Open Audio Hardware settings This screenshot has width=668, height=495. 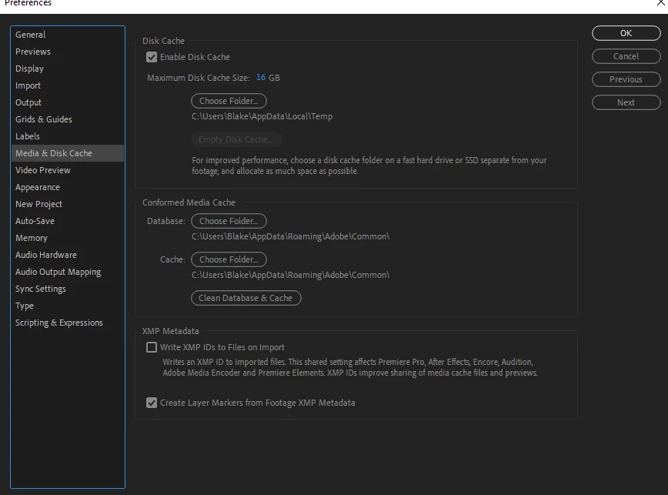click(x=67, y=255)
